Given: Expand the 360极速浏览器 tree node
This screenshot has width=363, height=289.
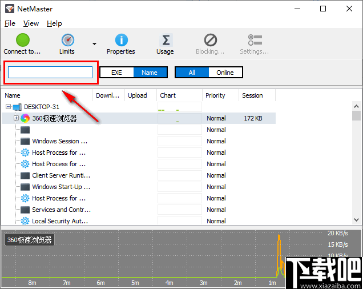Looking at the screenshot, I should point(16,118).
